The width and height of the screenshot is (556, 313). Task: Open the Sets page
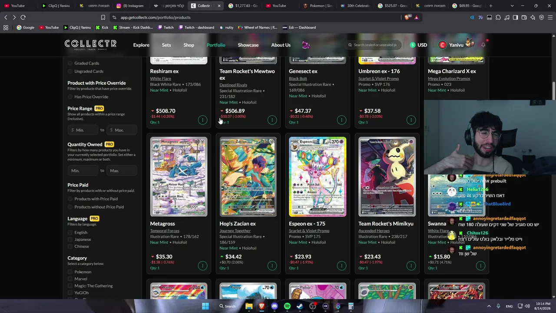pyautogui.click(x=166, y=45)
